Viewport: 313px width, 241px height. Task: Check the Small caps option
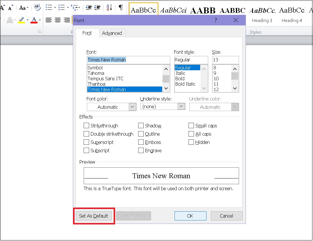pyautogui.click(x=191, y=126)
